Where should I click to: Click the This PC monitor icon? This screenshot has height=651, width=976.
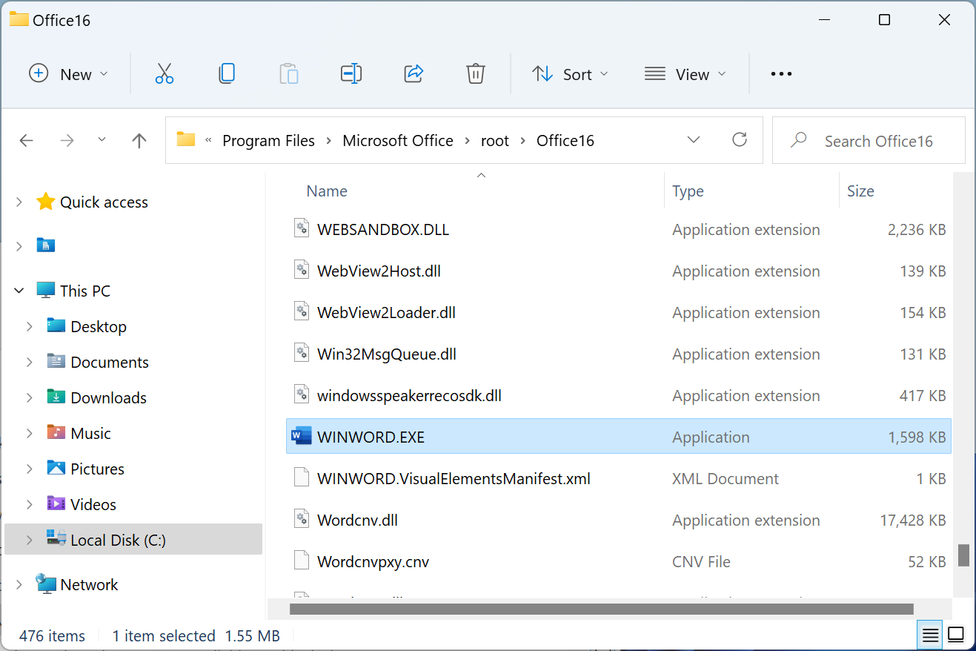pyautogui.click(x=46, y=291)
